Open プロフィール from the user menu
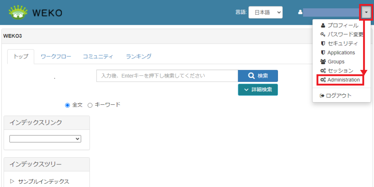374x187 pixels. coord(342,25)
